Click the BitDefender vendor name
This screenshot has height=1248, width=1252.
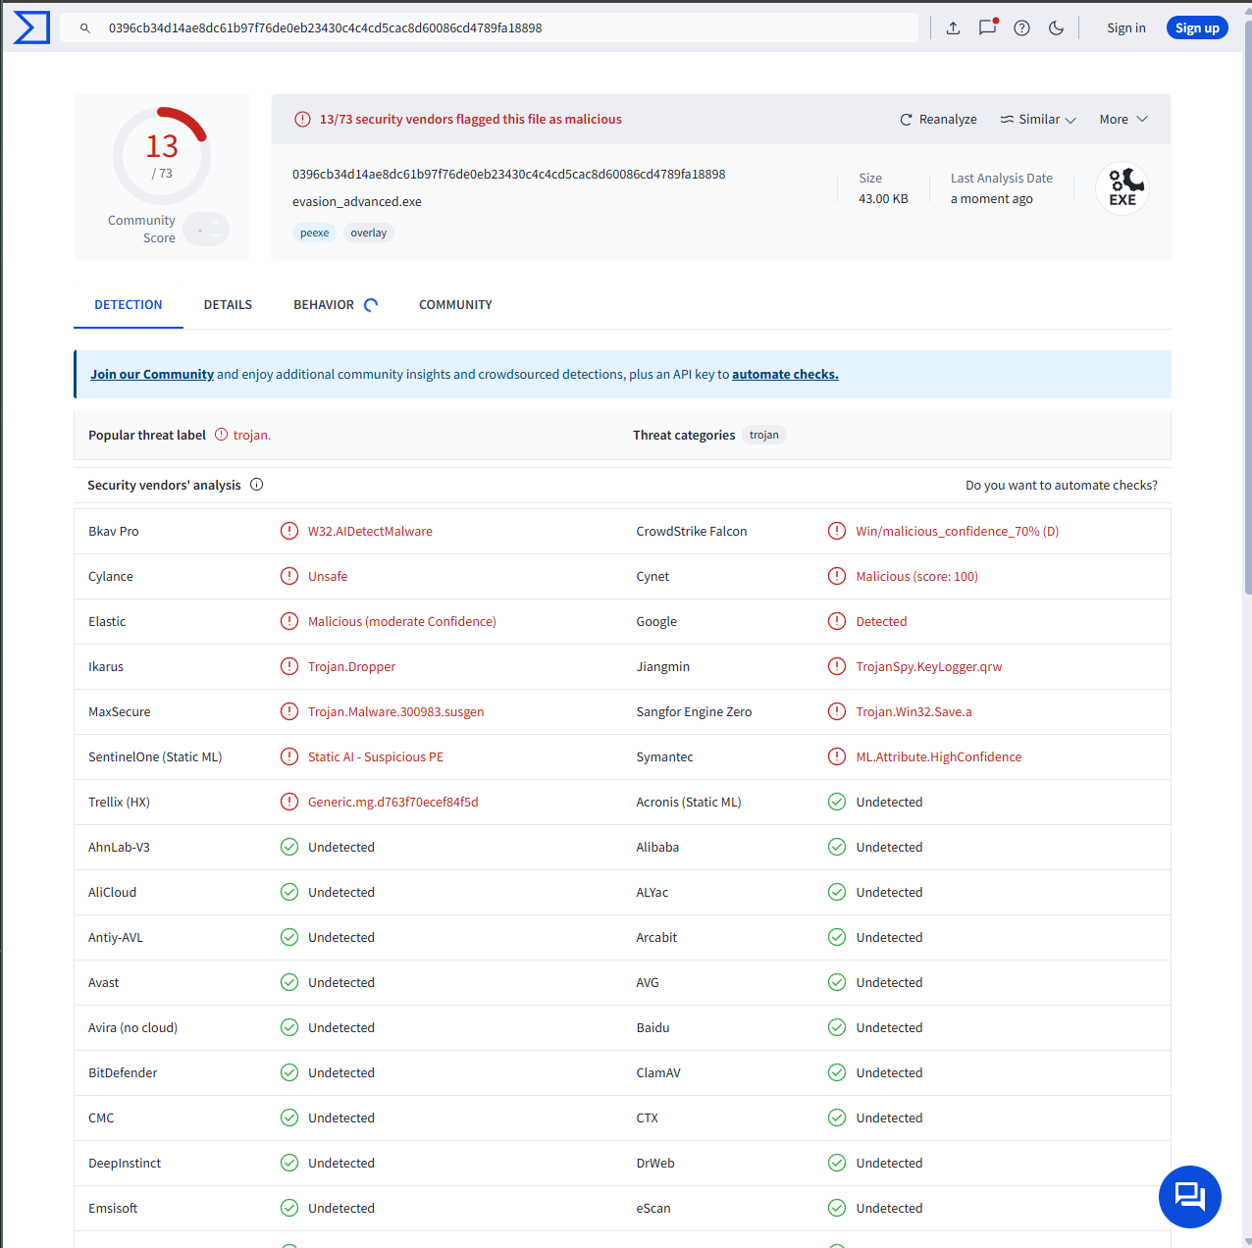(123, 1072)
